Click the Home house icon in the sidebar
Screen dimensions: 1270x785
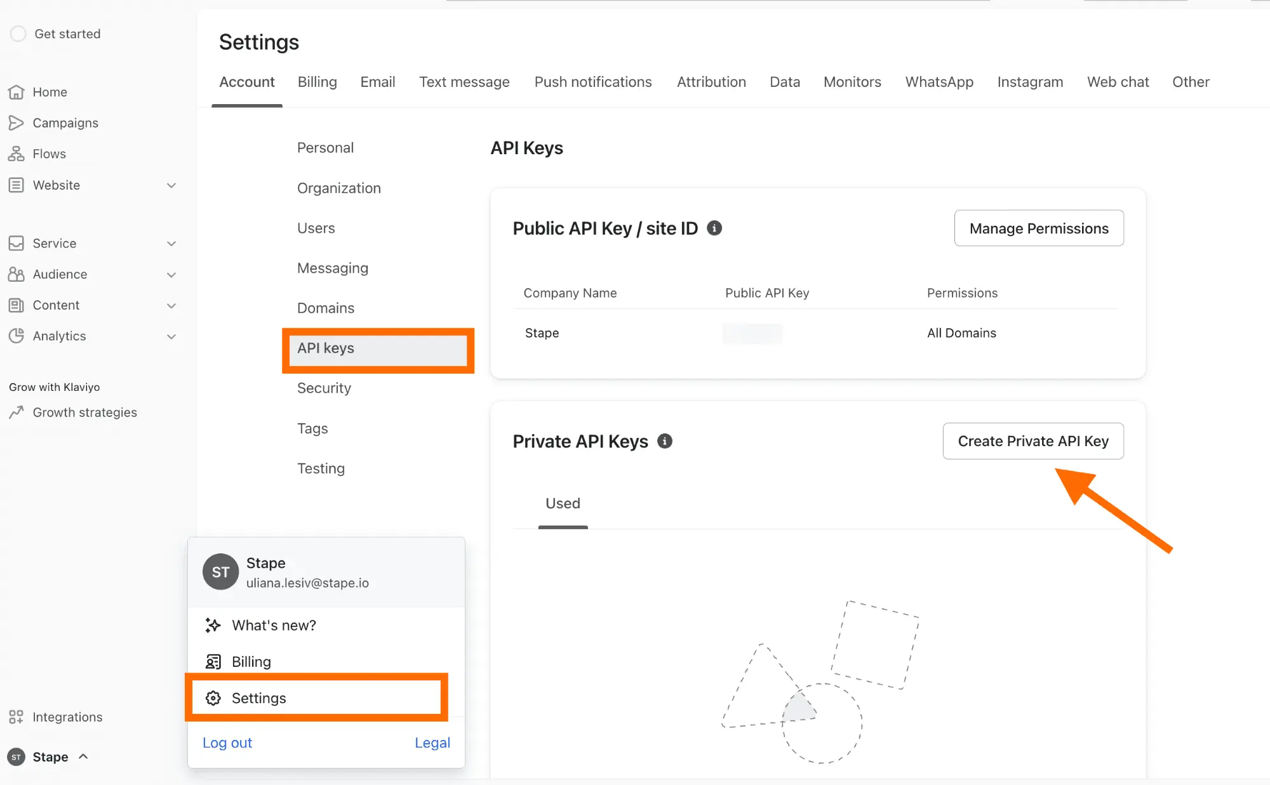(16, 92)
